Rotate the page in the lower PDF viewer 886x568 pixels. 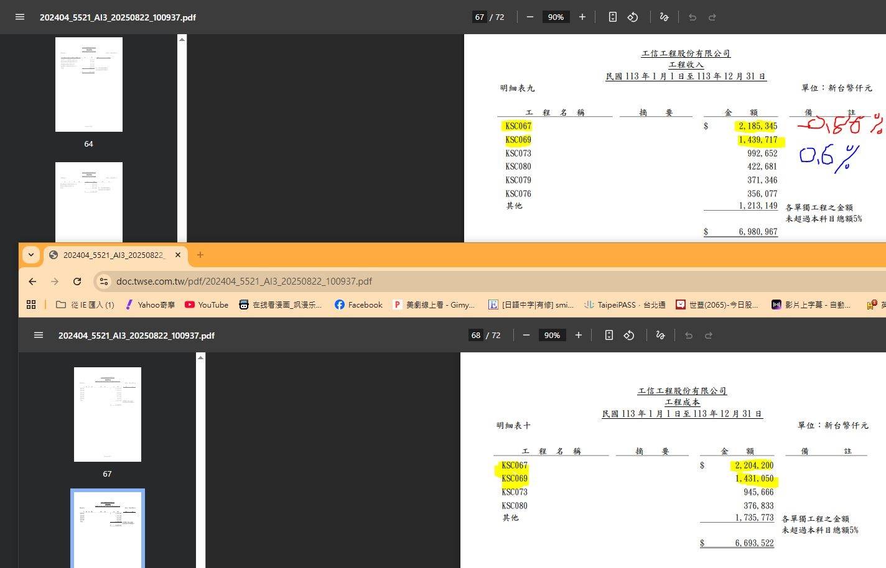coord(629,335)
